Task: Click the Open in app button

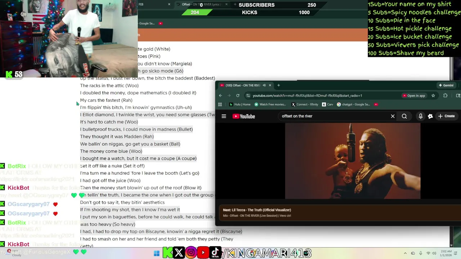Action: click(x=414, y=96)
